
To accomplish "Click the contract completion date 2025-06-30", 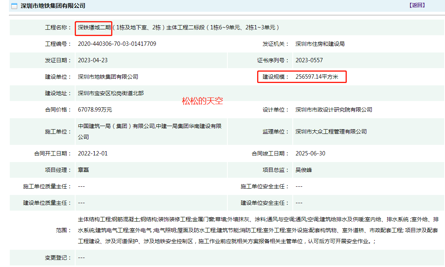I will coord(310,153).
